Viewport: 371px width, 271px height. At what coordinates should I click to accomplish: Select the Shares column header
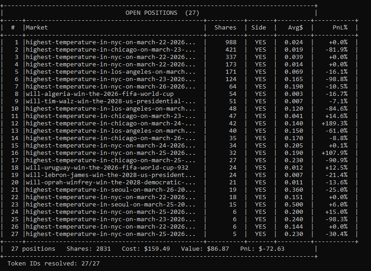tap(225, 28)
